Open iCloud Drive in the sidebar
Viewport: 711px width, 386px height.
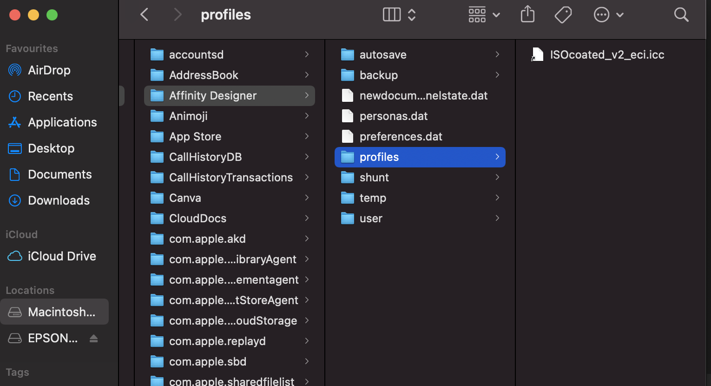pyautogui.click(x=54, y=256)
